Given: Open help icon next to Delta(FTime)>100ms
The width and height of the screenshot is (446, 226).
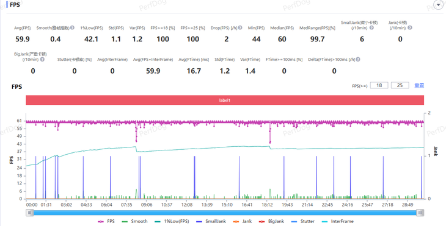Looking at the screenshot, I should (x=358, y=60).
